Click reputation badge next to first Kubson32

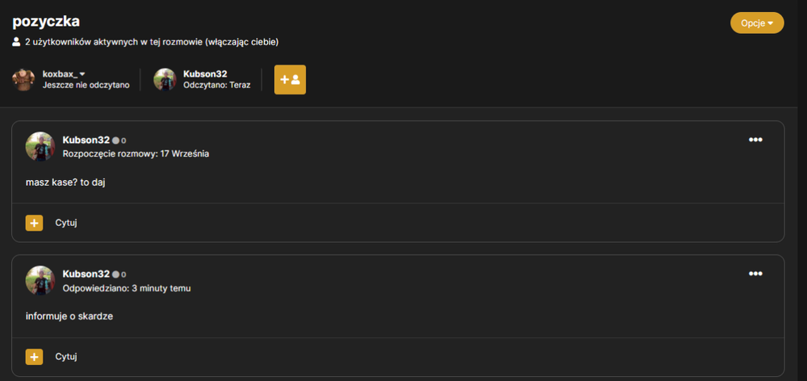point(119,140)
